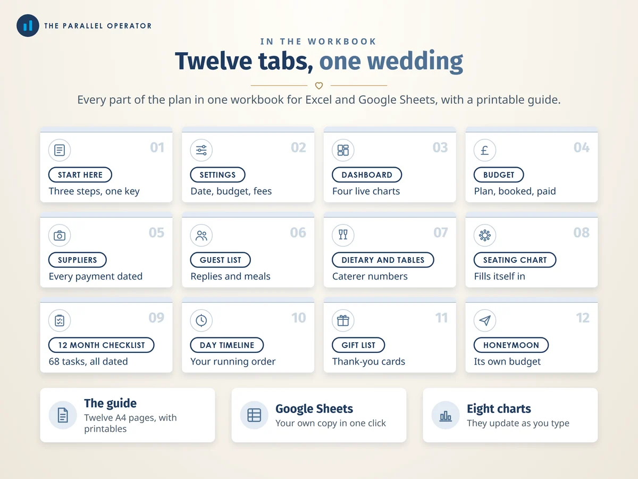Click the clipboard checklist icon on card 09

point(60,320)
